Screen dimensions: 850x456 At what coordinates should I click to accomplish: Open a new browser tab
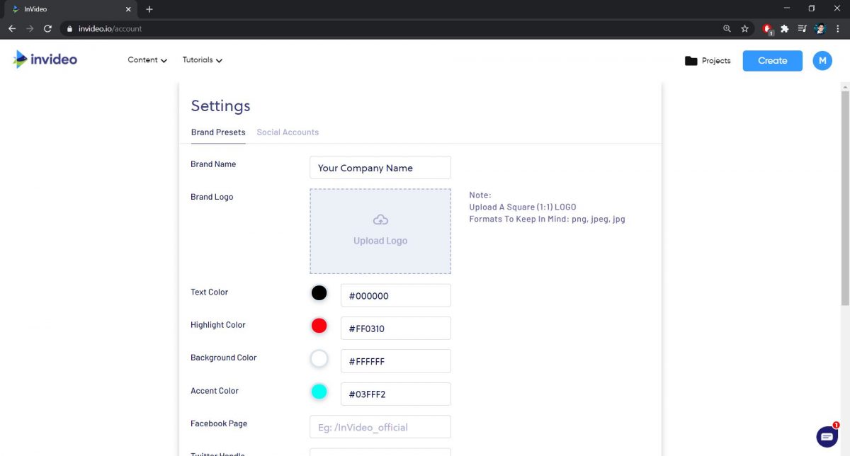click(x=149, y=9)
